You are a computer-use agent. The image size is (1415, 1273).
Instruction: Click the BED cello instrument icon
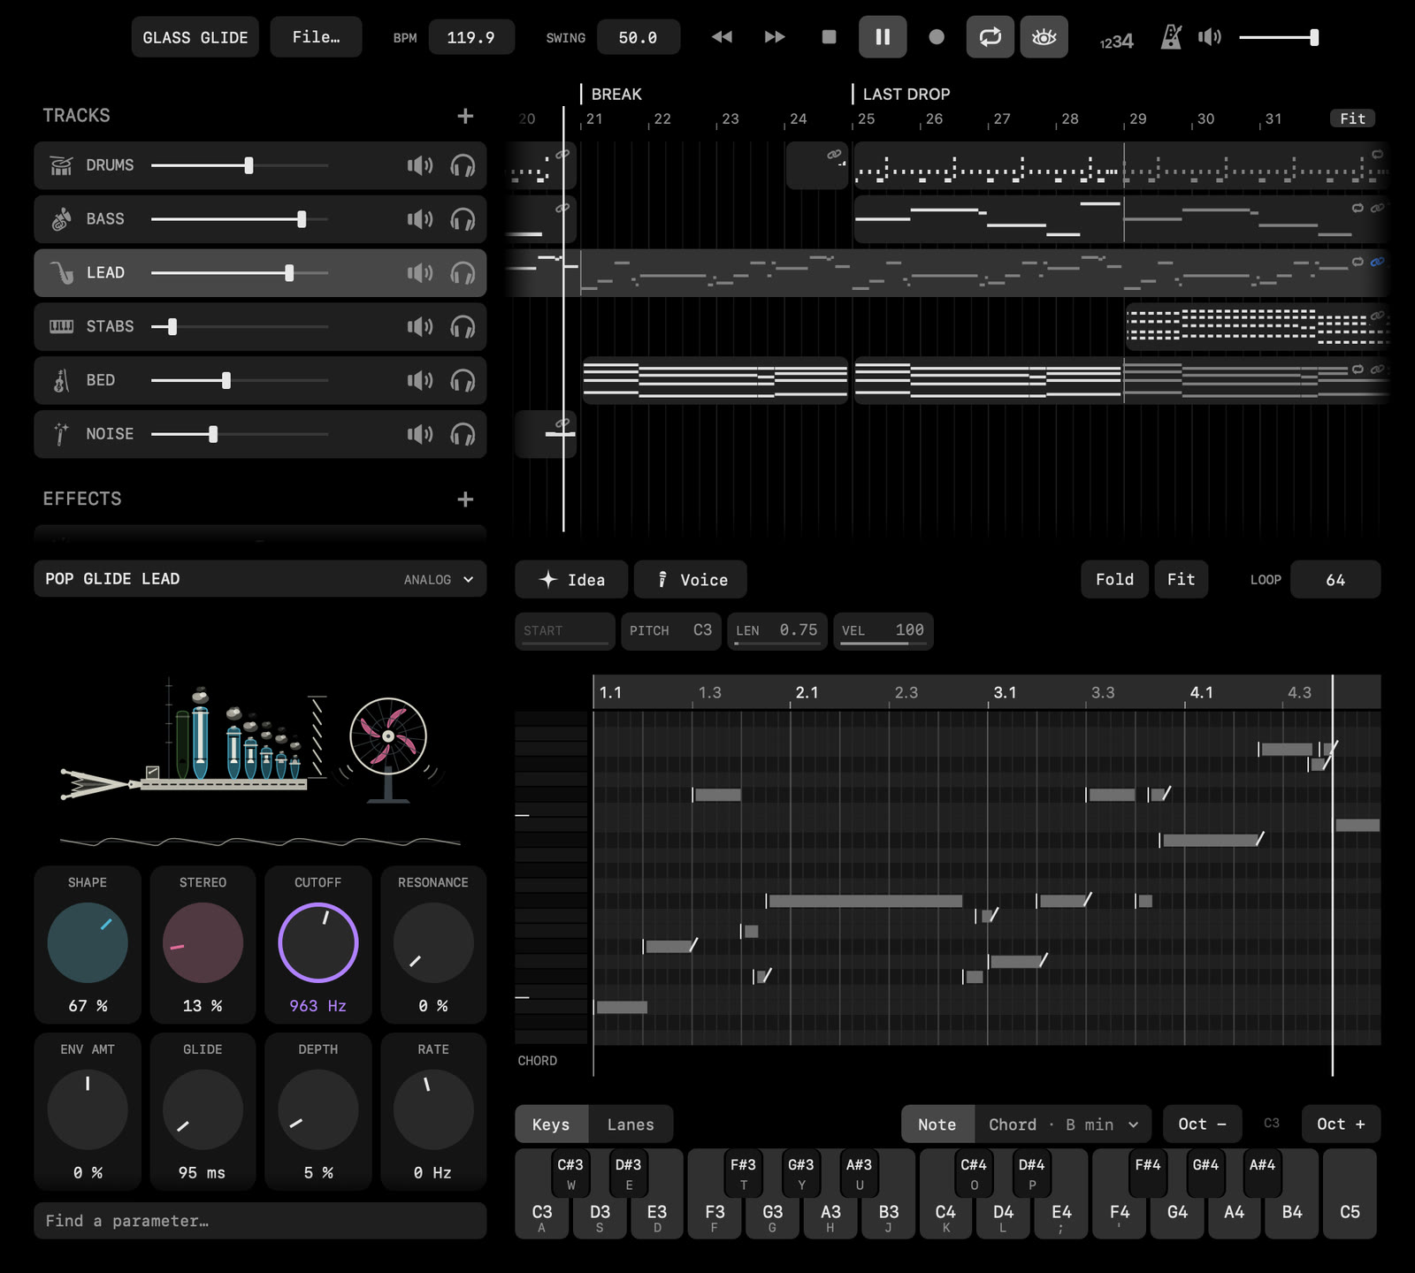[61, 380]
